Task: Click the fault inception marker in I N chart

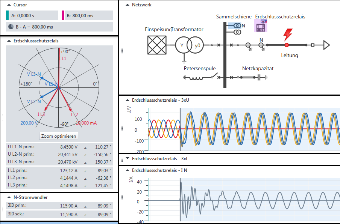Action: [x=180, y=200]
